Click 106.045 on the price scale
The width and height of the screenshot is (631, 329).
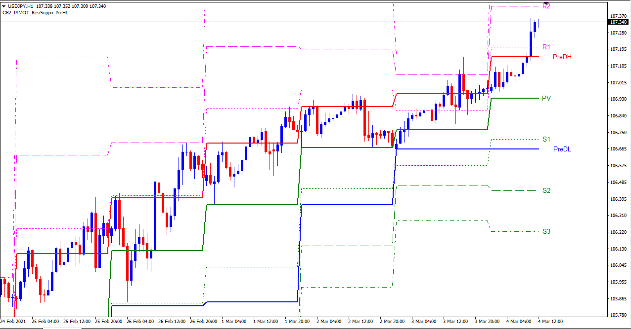point(619,265)
